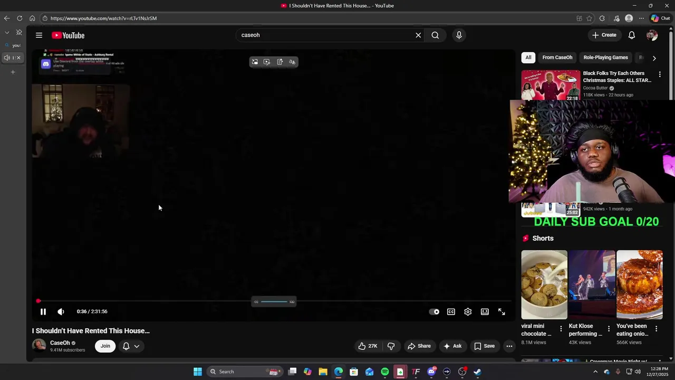Select the From CaseOh chip
This screenshot has width=675, height=380.
click(x=557, y=58)
